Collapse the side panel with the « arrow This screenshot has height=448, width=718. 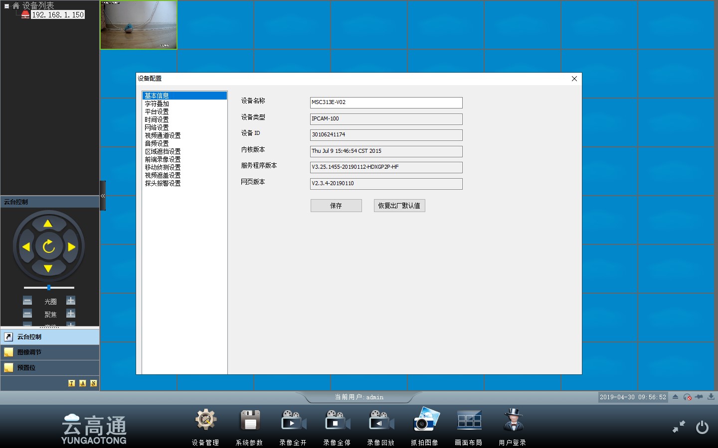(x=103, y=196)
